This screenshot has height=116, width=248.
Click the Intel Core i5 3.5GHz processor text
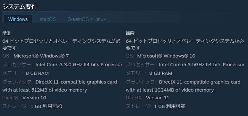click(x=202, y=65)
